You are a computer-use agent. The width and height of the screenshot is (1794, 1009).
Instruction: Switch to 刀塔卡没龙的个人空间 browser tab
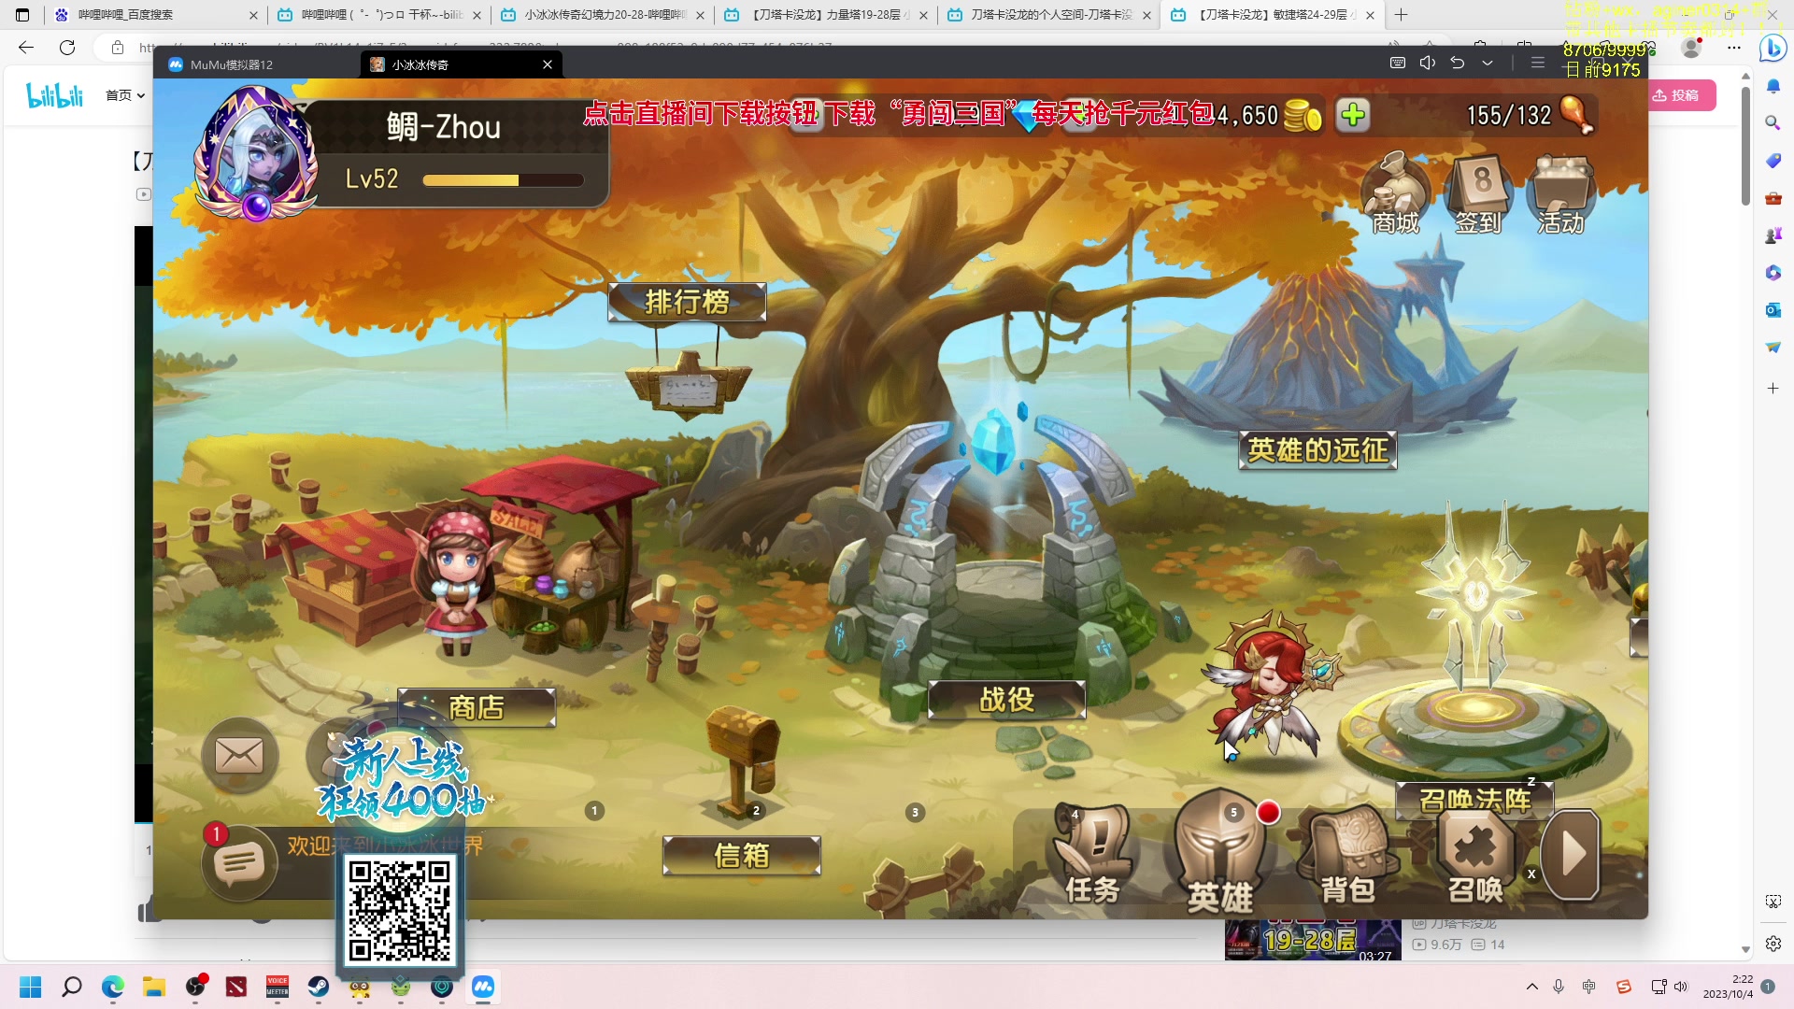tap(1049, 15)
